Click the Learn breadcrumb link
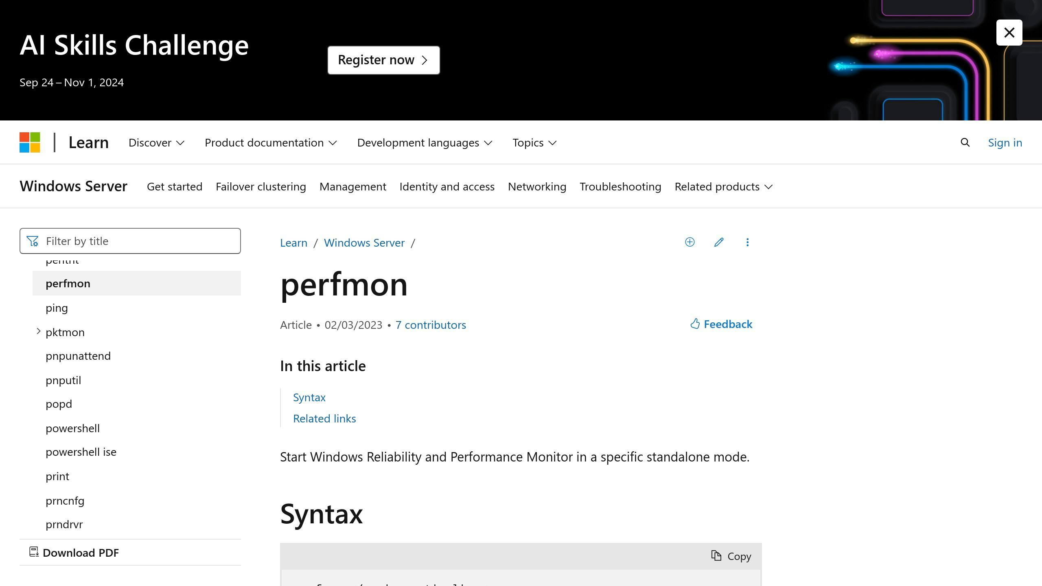The image size is (1042, 586). point(293,243)
